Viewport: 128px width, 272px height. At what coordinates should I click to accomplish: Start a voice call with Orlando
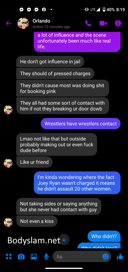88,23
